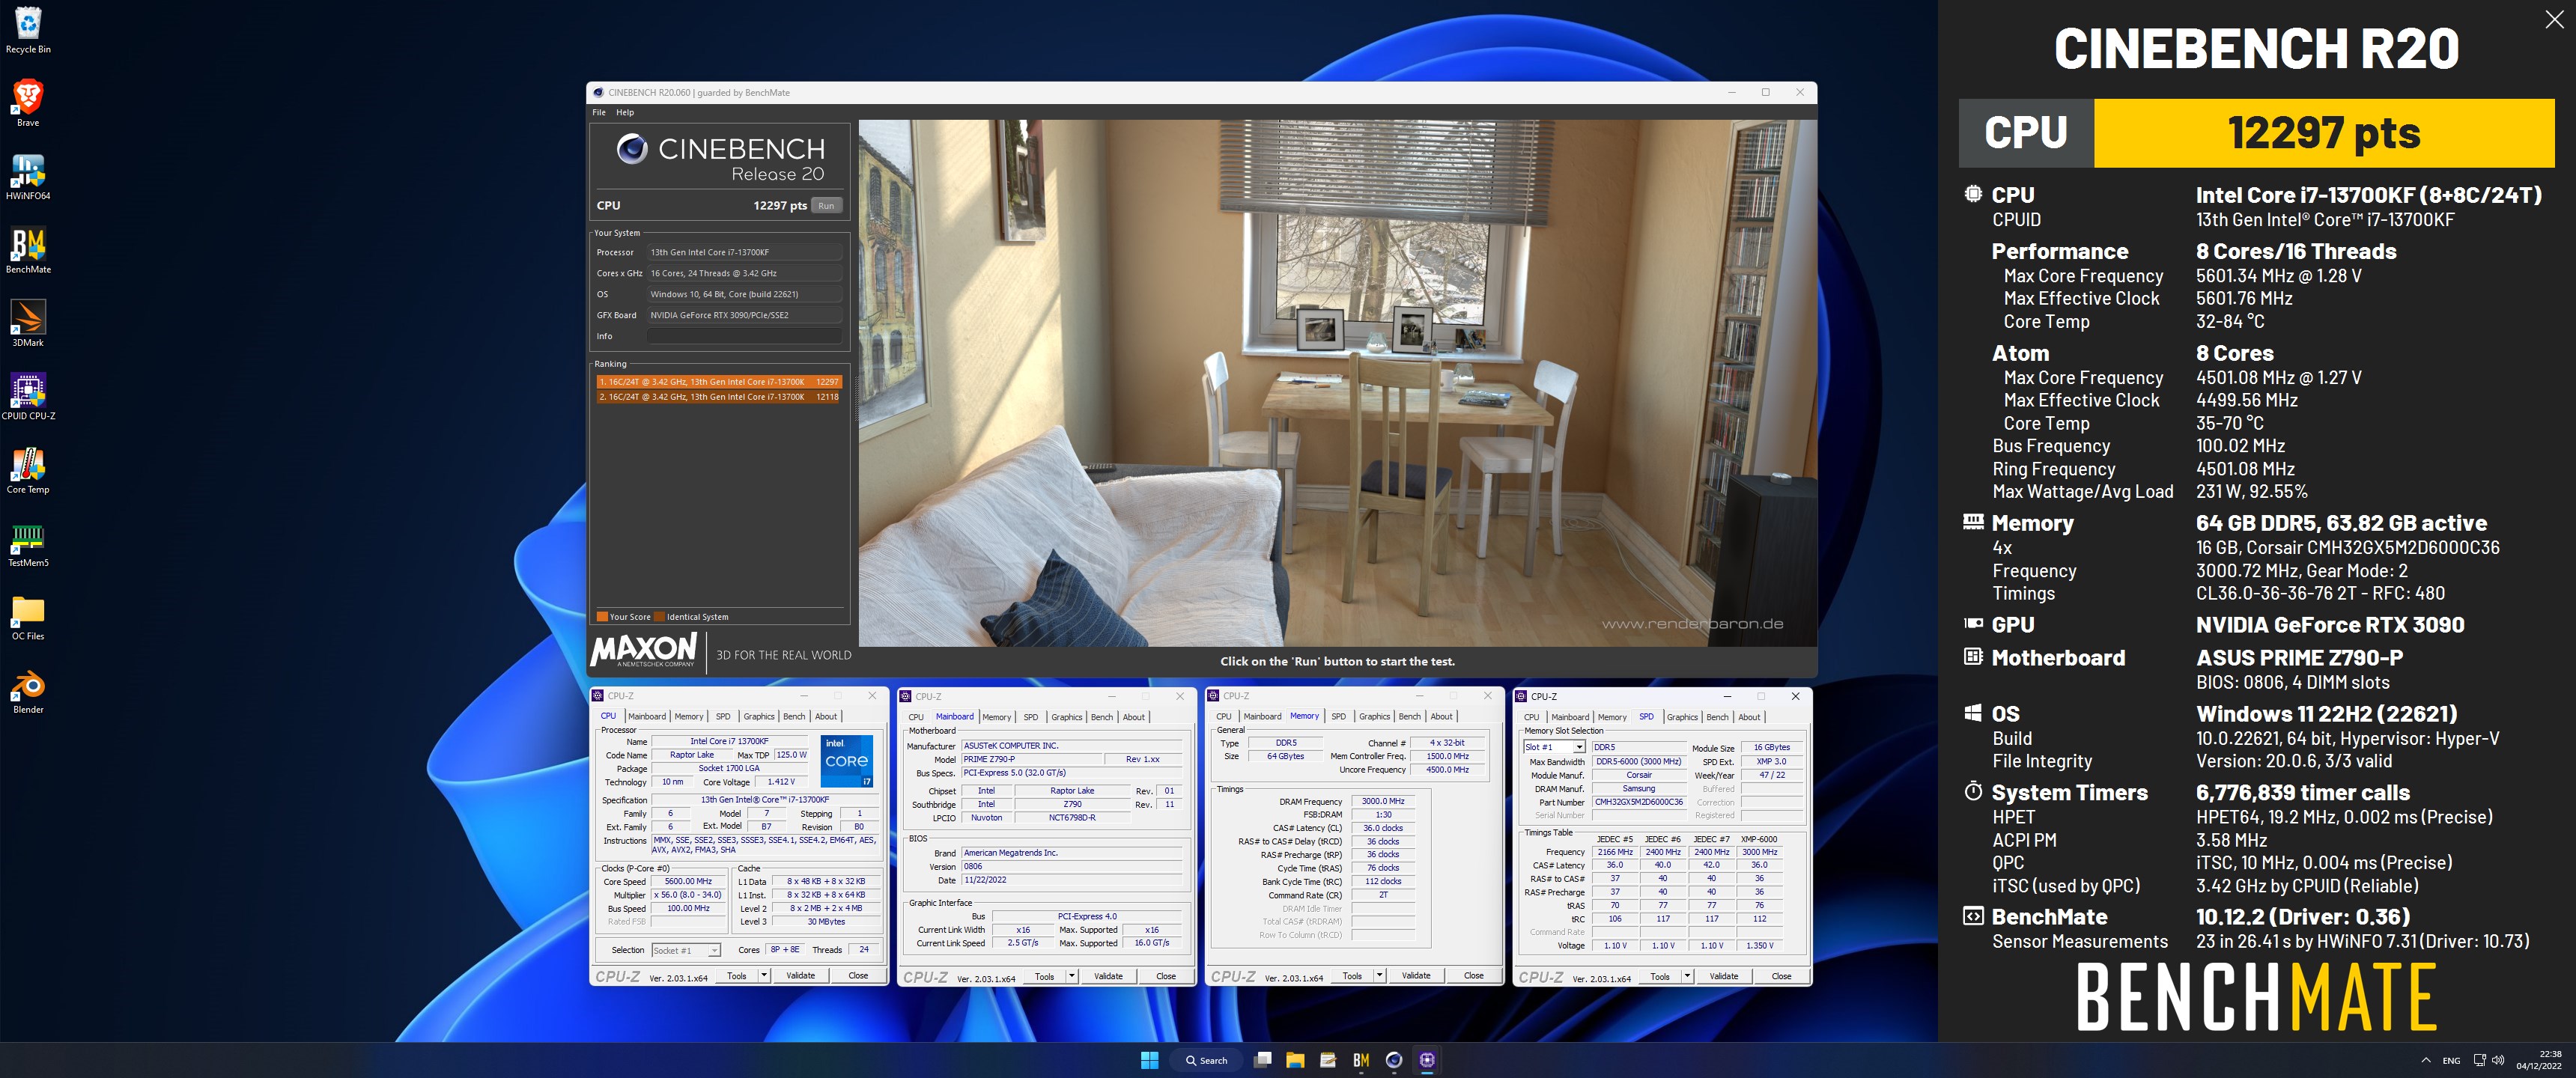Click the BIOS Version value 0806
2576x1078 pixels.
tap(1071, 866)
